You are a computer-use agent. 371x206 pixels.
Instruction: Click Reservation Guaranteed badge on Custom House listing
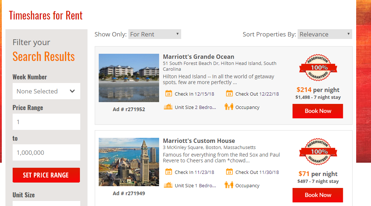(318, 152)
